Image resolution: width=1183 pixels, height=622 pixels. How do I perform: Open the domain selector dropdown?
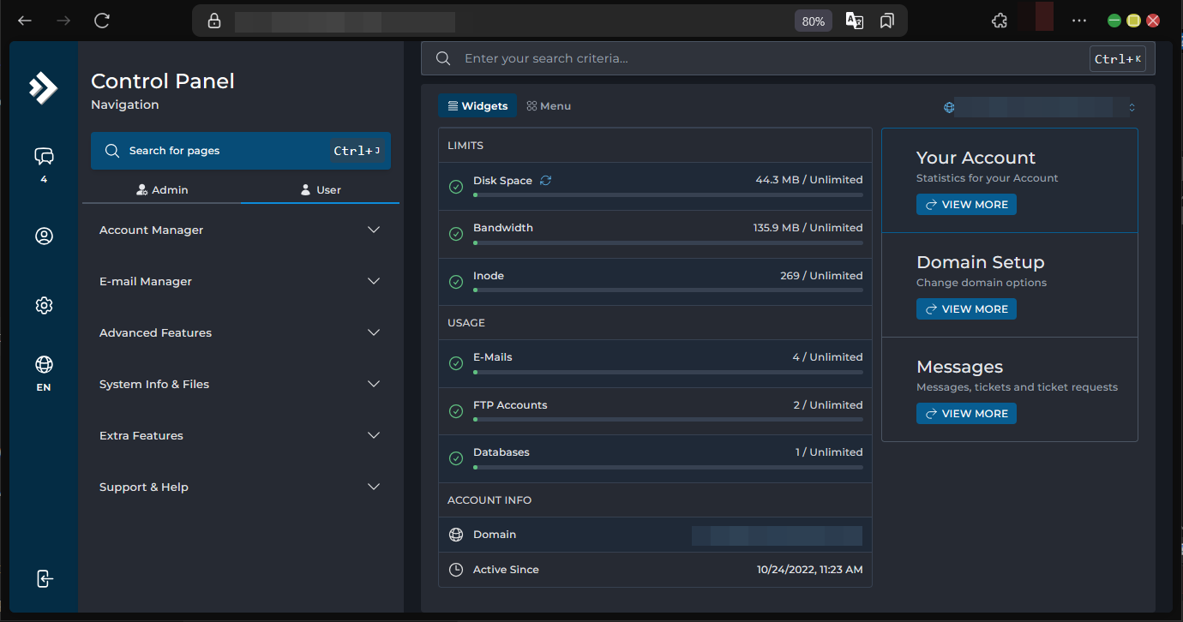pos(1040,107)
